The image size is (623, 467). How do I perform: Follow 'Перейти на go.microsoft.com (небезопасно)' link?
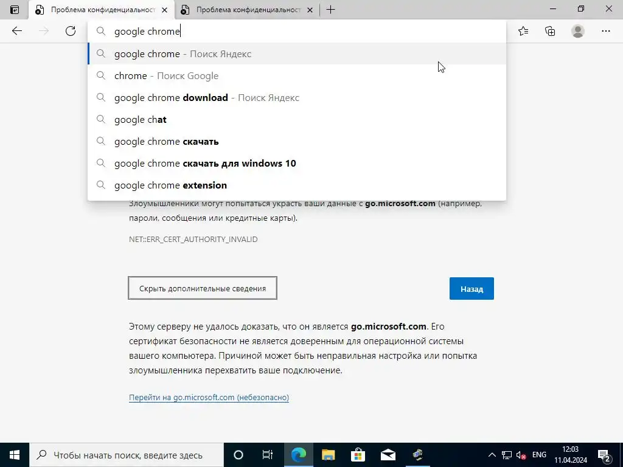pyautogui.click(x=209, y=397)
